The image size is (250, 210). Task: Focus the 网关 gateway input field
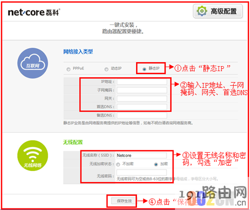[x=142, y=99]
